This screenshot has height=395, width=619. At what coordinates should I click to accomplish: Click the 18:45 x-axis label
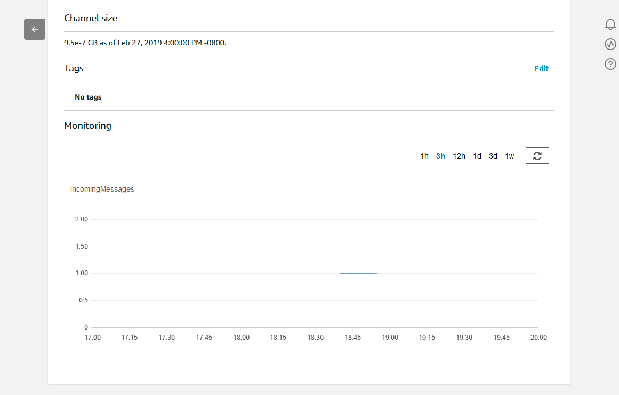click(x=353, y=338)
